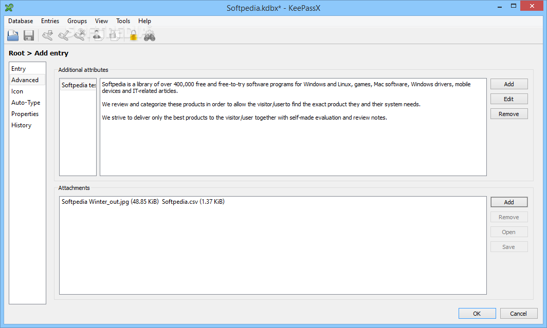547x328 pixels.
Task: Close the KeePassX window
Action: click(x=532, y=6)
